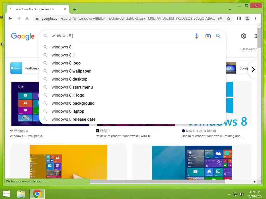266x199 pixels.
Task: Open yellow Windows 8.1 start menu image
Action: pyautogui.click(x=68, y=162)
